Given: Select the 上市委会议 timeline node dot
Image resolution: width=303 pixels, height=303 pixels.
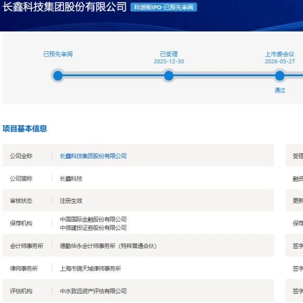Looking at the screenshot, I should click(280, 76).
